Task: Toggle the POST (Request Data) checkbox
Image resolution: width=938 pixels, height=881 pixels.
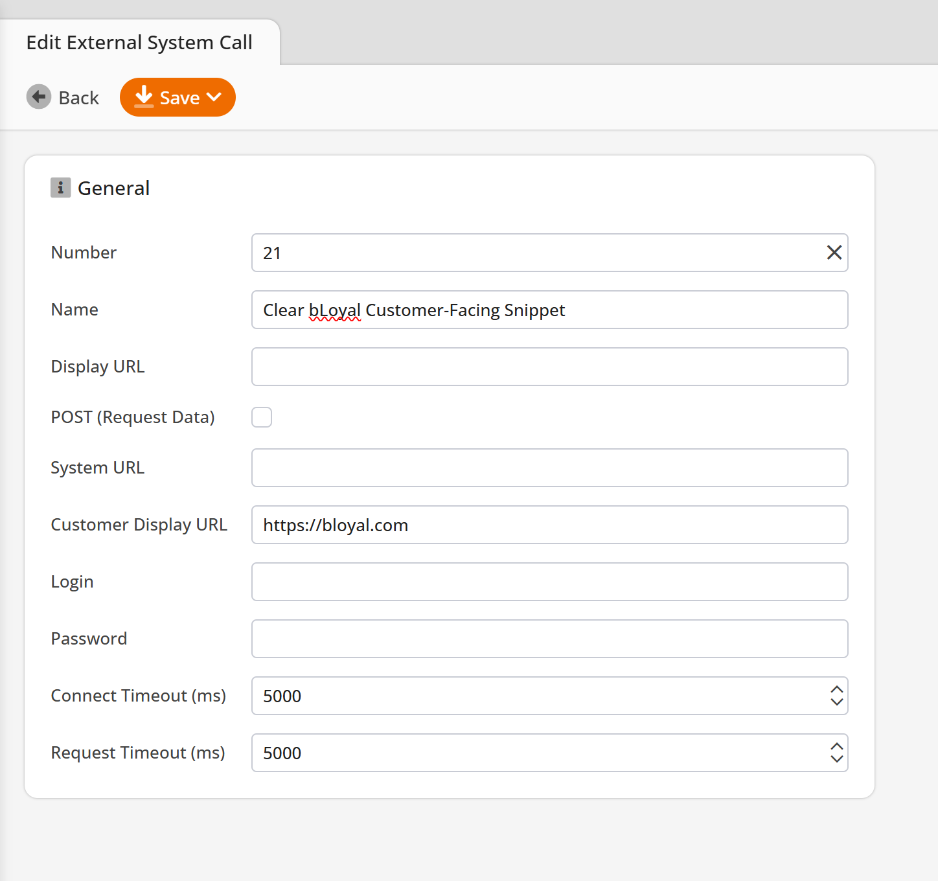Action: coord(262,417)
